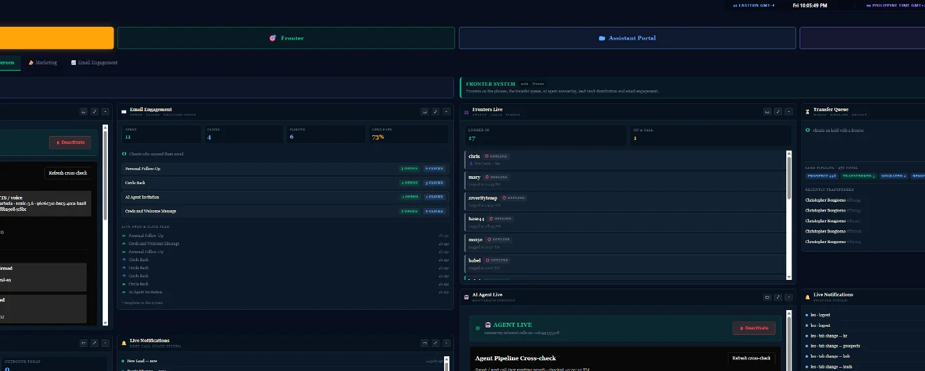Click the AI Agent Live robot icon
Image resolution: width=925 pixels, height=371 pixels.
[466, 296]
